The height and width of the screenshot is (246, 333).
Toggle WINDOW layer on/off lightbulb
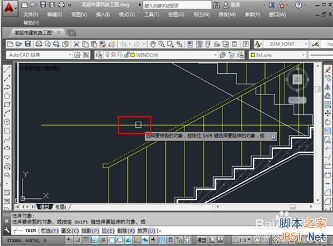(107, 55)
